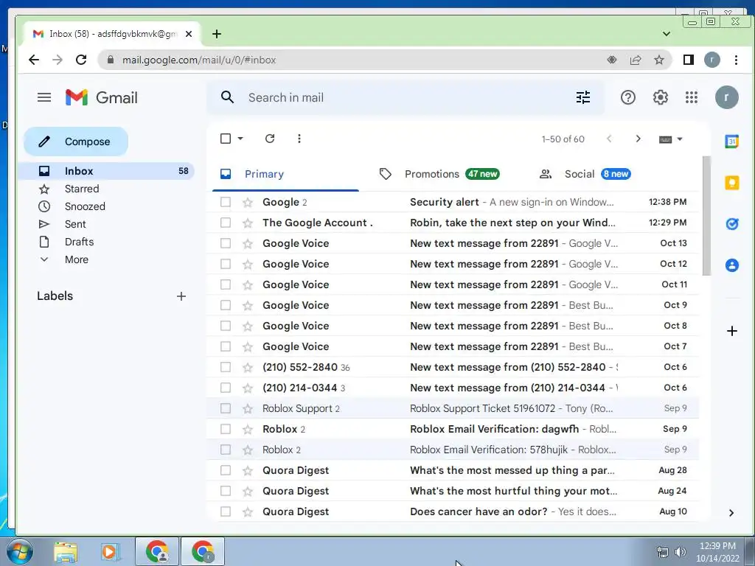The height and width of the screenshot is (566, 755).
Task: Open the Roblox Email Verification 578hujik email
Action: click(x=453, y=450)
